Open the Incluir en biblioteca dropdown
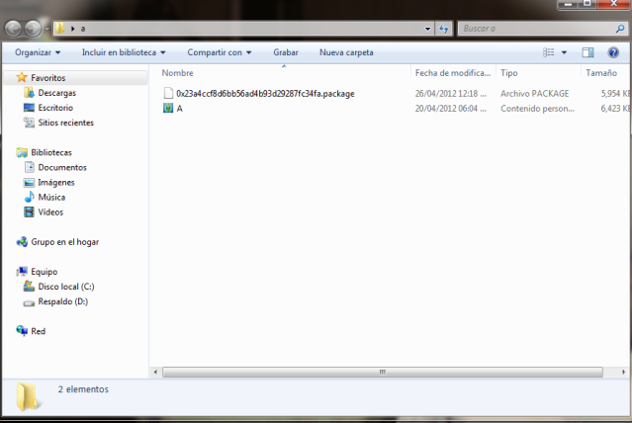Screen dimensions: 632x423 pyautogui.click(x=124, y=52)
